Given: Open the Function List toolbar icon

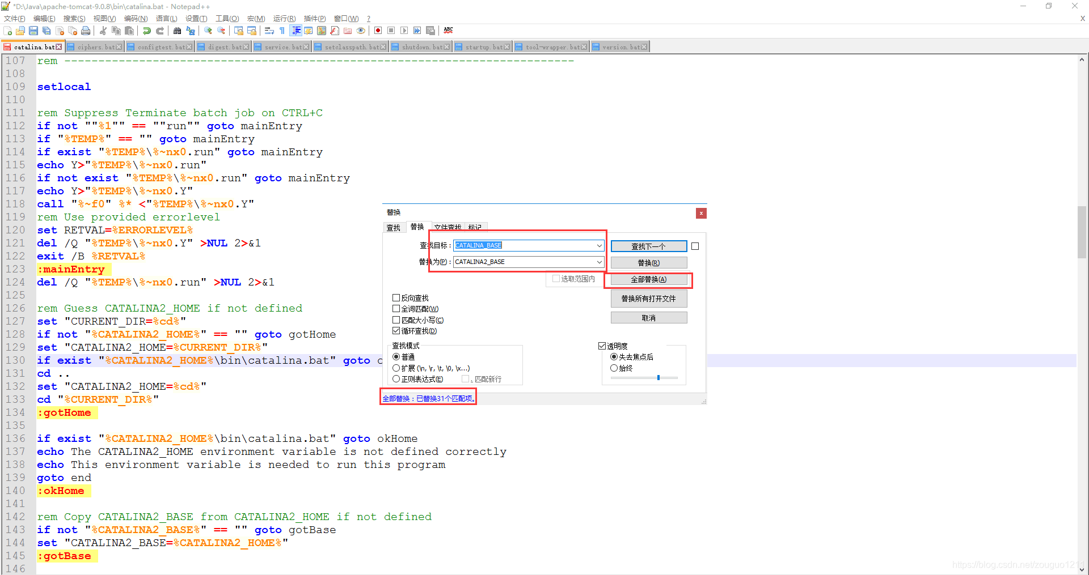Looking at the screenshot, I should [335, 31].
